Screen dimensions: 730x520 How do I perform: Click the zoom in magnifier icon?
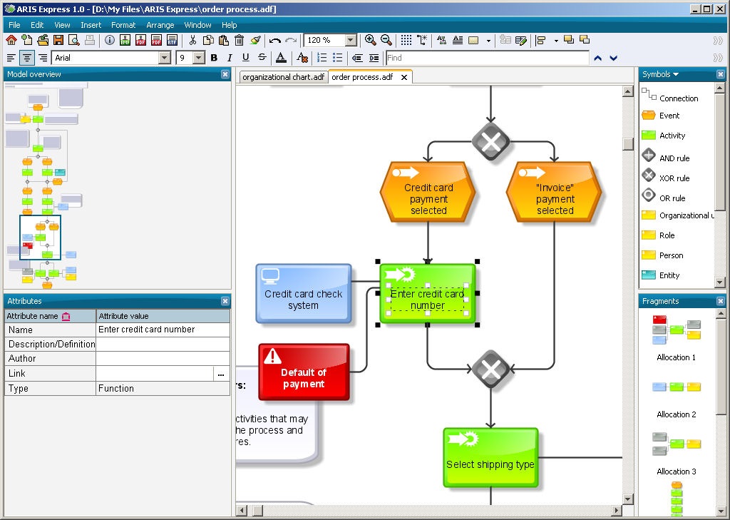point(371,40)
